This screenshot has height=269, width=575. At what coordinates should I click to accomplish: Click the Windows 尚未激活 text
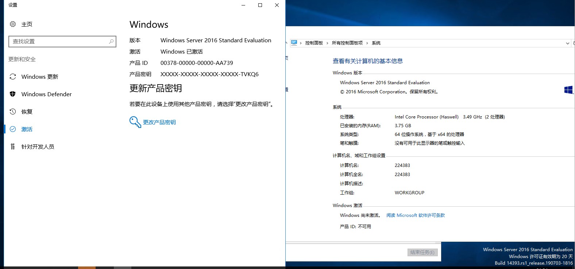(x=360, y=215)
